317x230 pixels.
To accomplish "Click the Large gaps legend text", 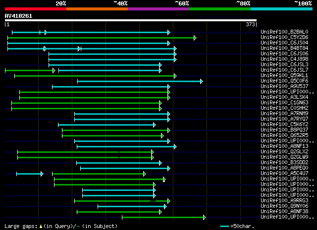I will (x=21, y=227).
